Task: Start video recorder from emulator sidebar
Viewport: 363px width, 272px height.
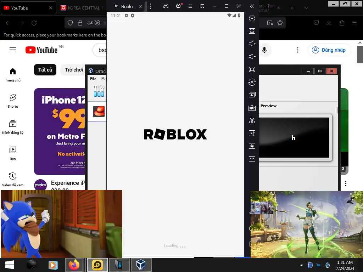Action: (x=252, y=133)
